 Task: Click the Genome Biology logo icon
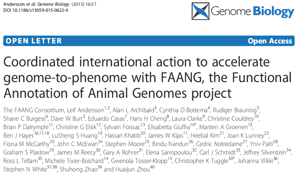coord(200,12)
